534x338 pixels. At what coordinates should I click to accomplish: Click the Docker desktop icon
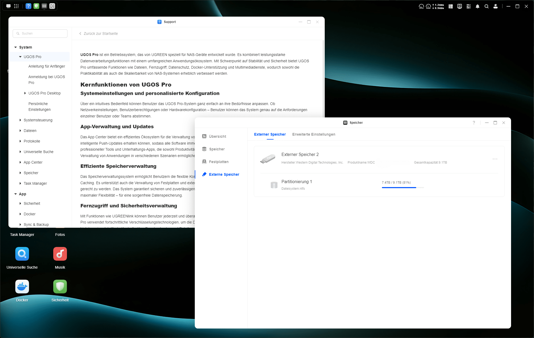click(x=22, y=287)
